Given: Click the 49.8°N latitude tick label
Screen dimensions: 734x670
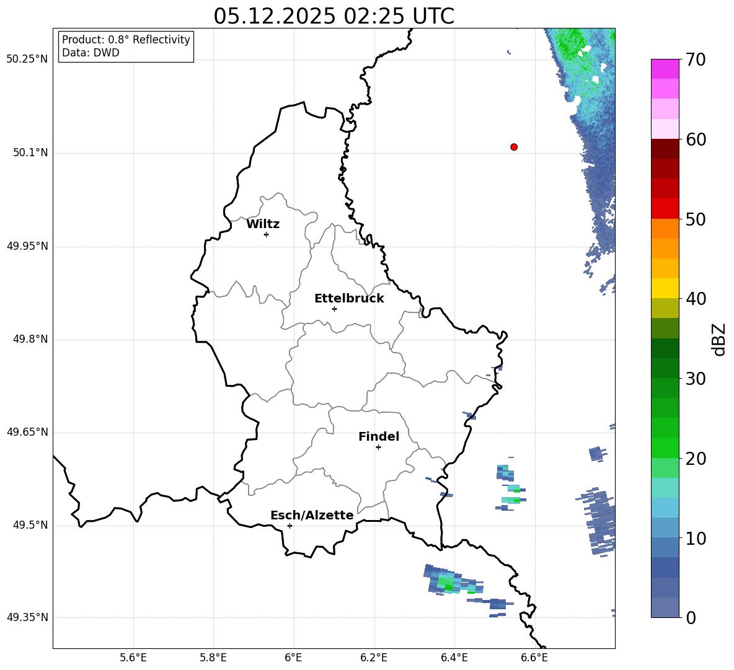Looking at the screenshot, I should point(30,339).
